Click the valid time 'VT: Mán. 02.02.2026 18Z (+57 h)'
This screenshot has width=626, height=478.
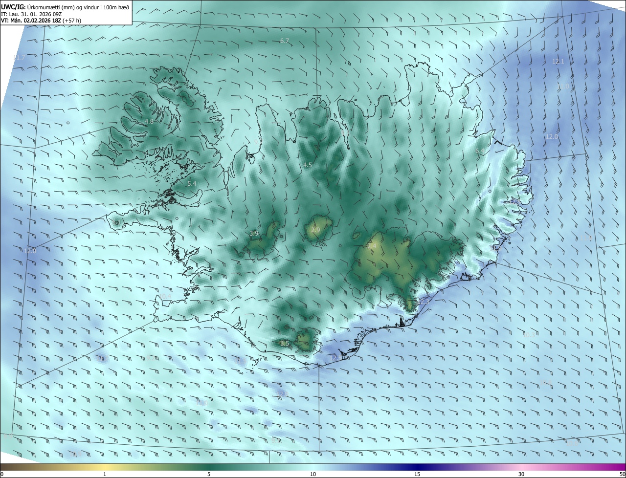point(41,21)
